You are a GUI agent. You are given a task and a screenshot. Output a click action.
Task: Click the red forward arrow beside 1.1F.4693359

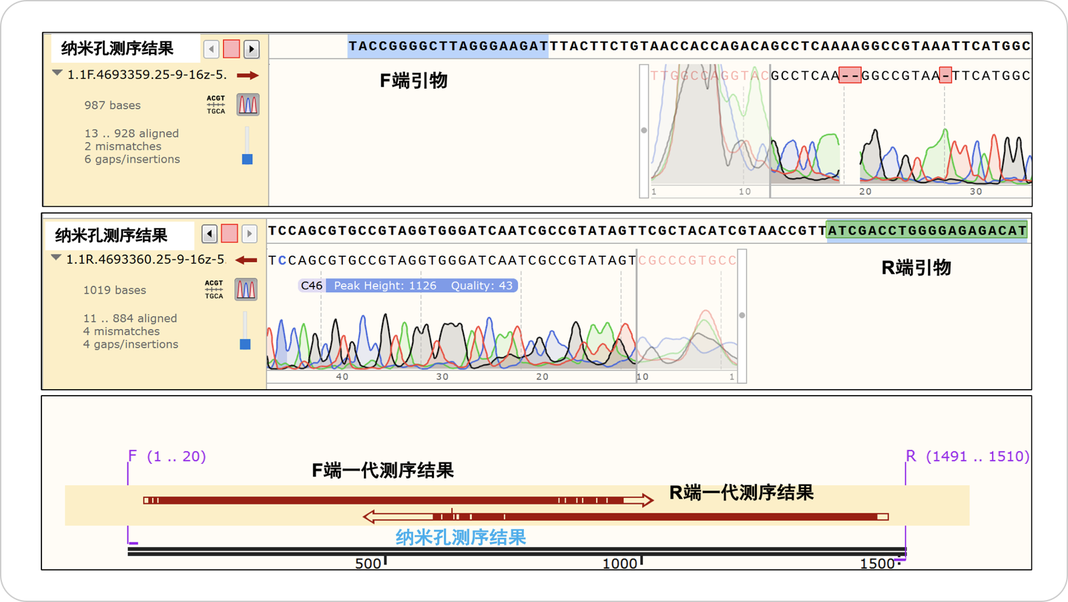tap(248, 75)
